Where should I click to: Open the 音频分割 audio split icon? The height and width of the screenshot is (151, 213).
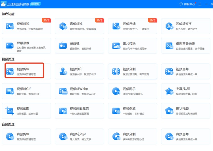pos(116,136)
